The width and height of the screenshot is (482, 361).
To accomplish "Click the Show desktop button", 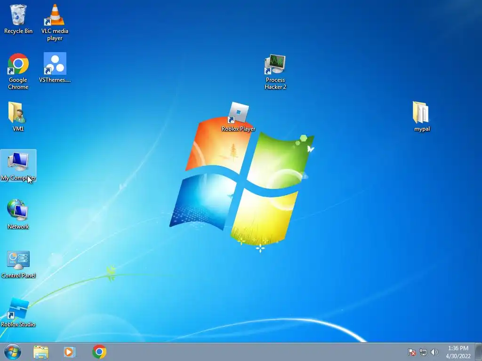I will [x=479, y=352].
